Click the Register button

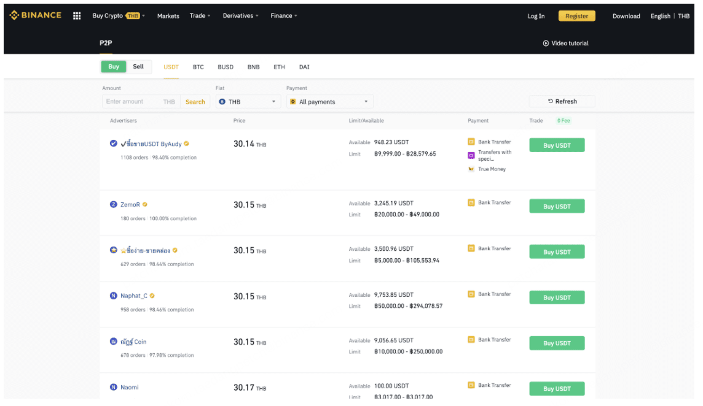coord(576,16)
